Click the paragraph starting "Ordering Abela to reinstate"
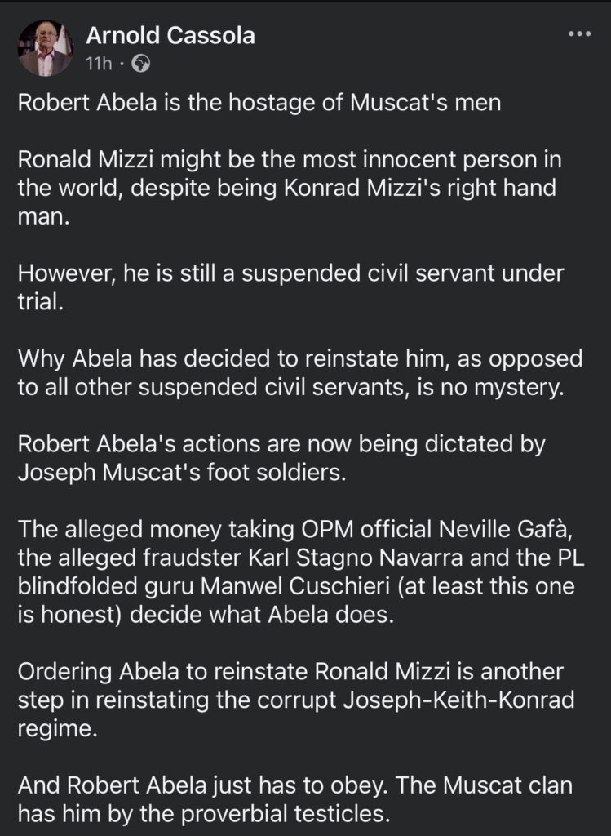The height and width of the screenshot is (836, 611). (296, 700)
